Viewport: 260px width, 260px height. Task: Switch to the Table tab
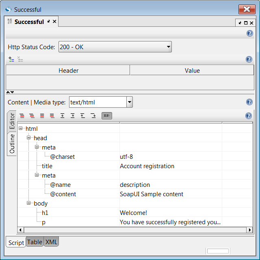35,242
